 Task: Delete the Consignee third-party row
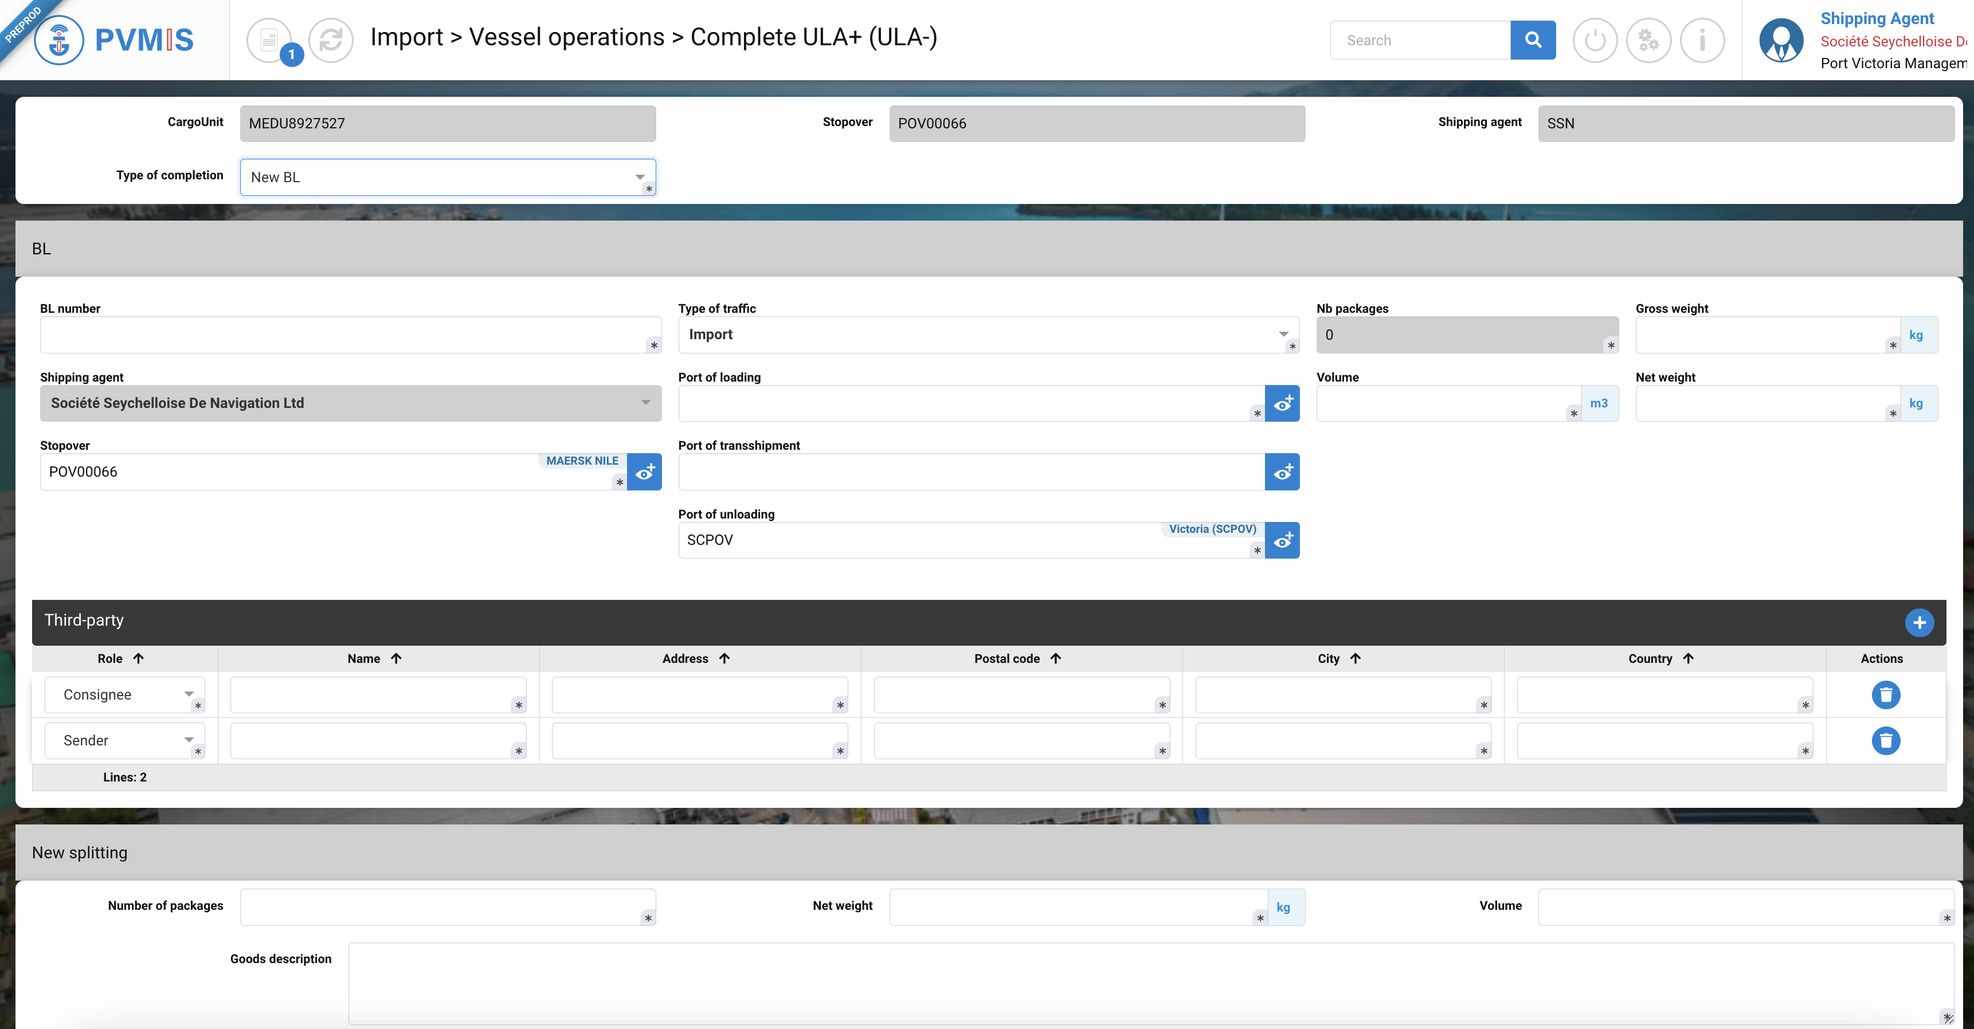tap(1885, 695)
